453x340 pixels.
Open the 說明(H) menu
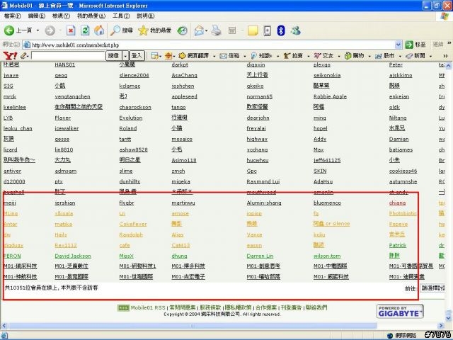[x=145, y=16]
